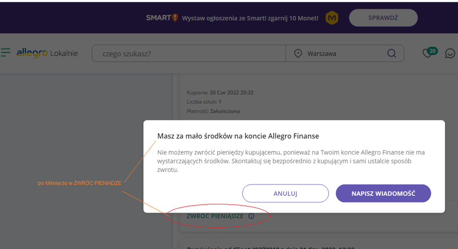Click the 'Masz za mało środków' dialog heading
458x249 pixels.
[238, 136]
